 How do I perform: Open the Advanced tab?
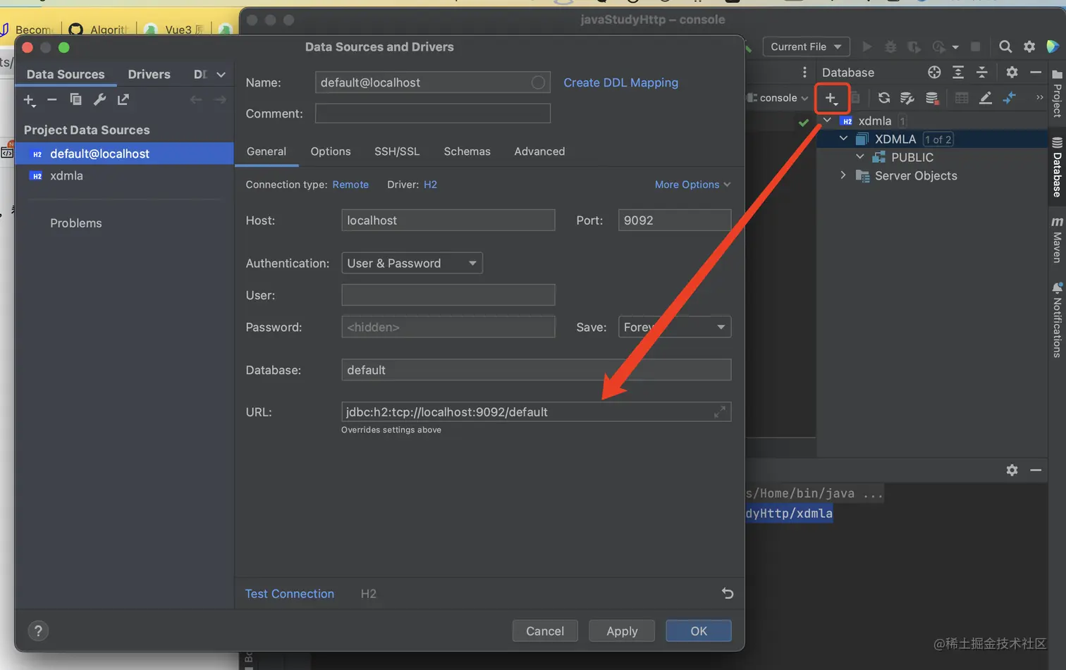pos(539,151)
